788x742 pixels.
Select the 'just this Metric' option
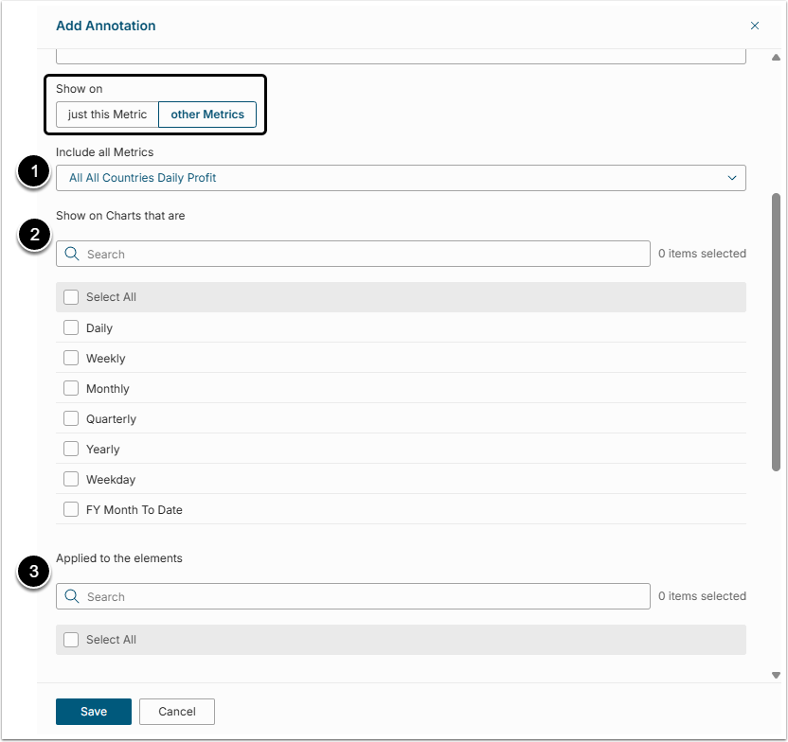click(107, 115)
